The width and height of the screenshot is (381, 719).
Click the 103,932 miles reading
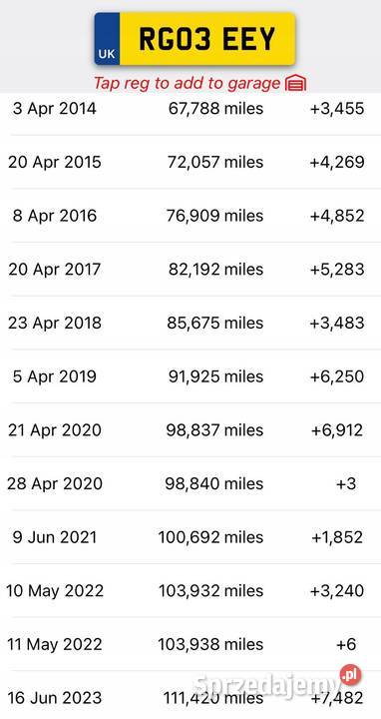[x=210, y=590]
